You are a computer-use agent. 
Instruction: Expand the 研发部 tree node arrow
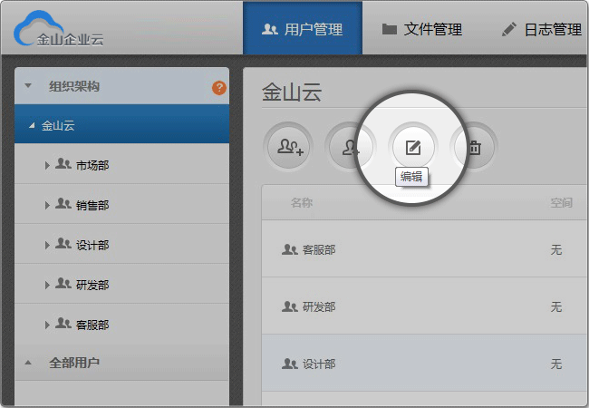tap(47, 286)
